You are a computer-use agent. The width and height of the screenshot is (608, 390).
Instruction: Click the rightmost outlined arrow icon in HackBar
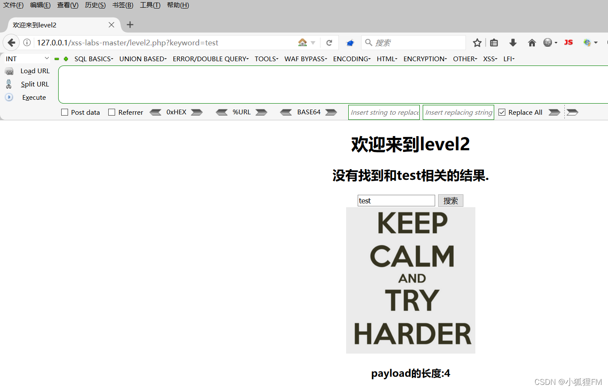point(572,112)
